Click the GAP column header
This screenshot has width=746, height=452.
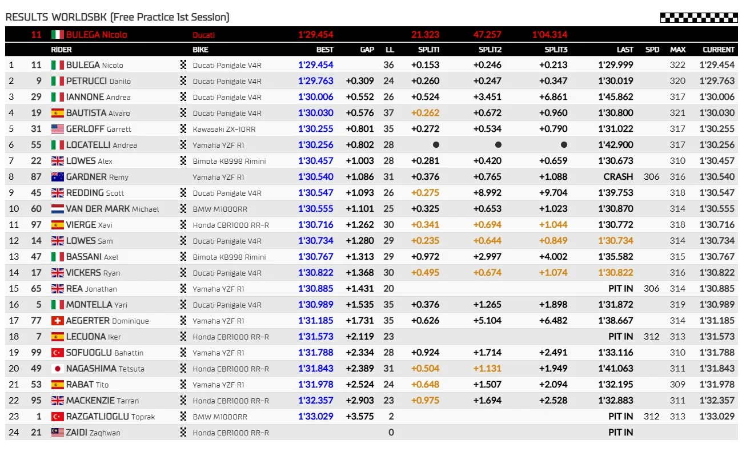[x=367, y=50]
